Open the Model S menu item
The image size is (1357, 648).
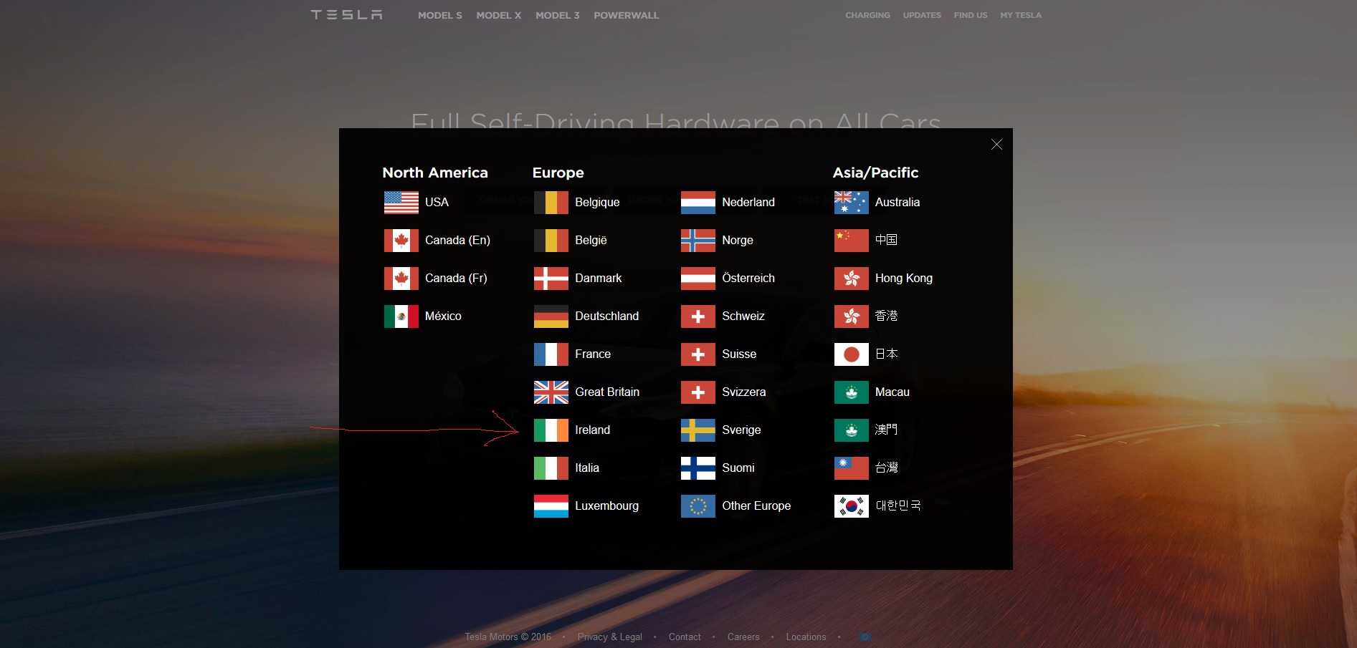439,15
